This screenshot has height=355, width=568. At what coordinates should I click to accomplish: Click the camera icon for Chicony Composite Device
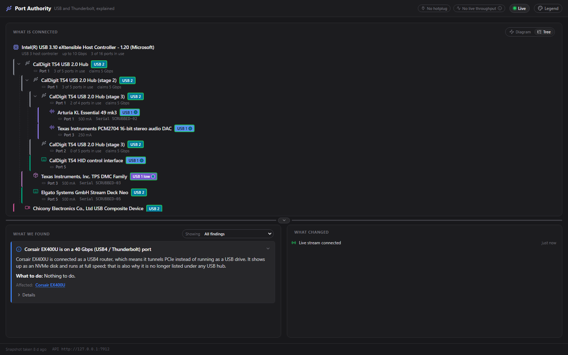pyautogui.click(x=27, y=208)
